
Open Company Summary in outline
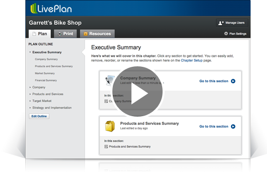[x=46, y=59]
